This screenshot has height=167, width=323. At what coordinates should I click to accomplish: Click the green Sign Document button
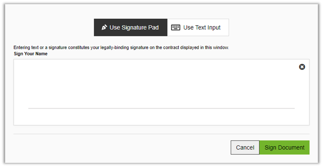click(284, 147)
